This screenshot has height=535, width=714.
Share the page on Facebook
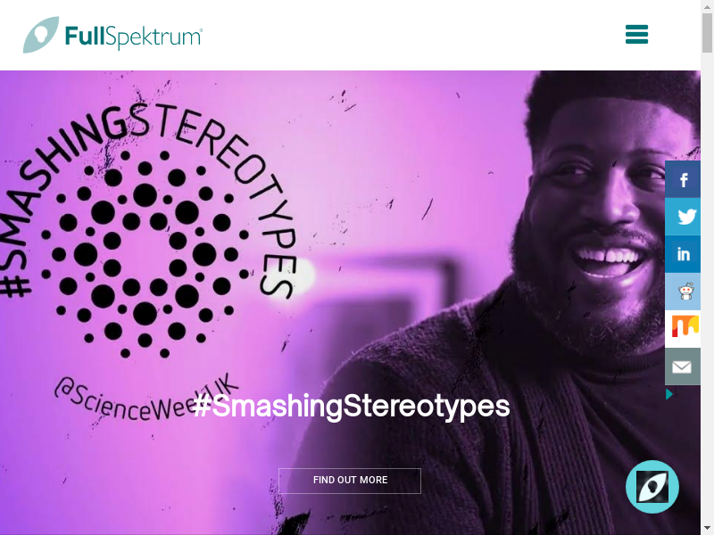tap(683, 179)
